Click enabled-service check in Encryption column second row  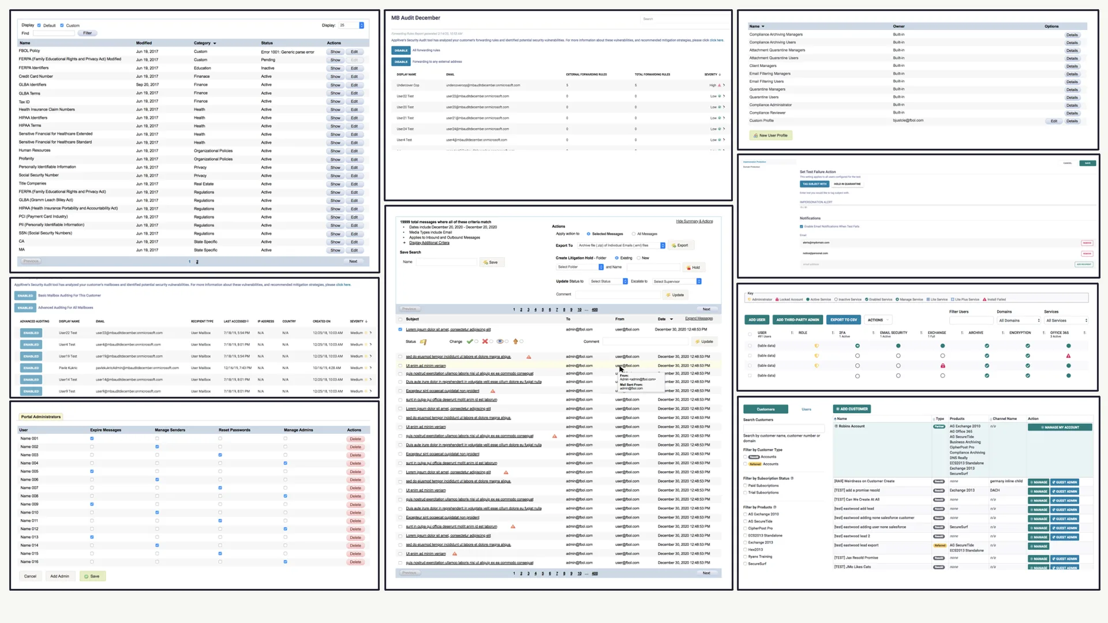(x=1027, y=356)
